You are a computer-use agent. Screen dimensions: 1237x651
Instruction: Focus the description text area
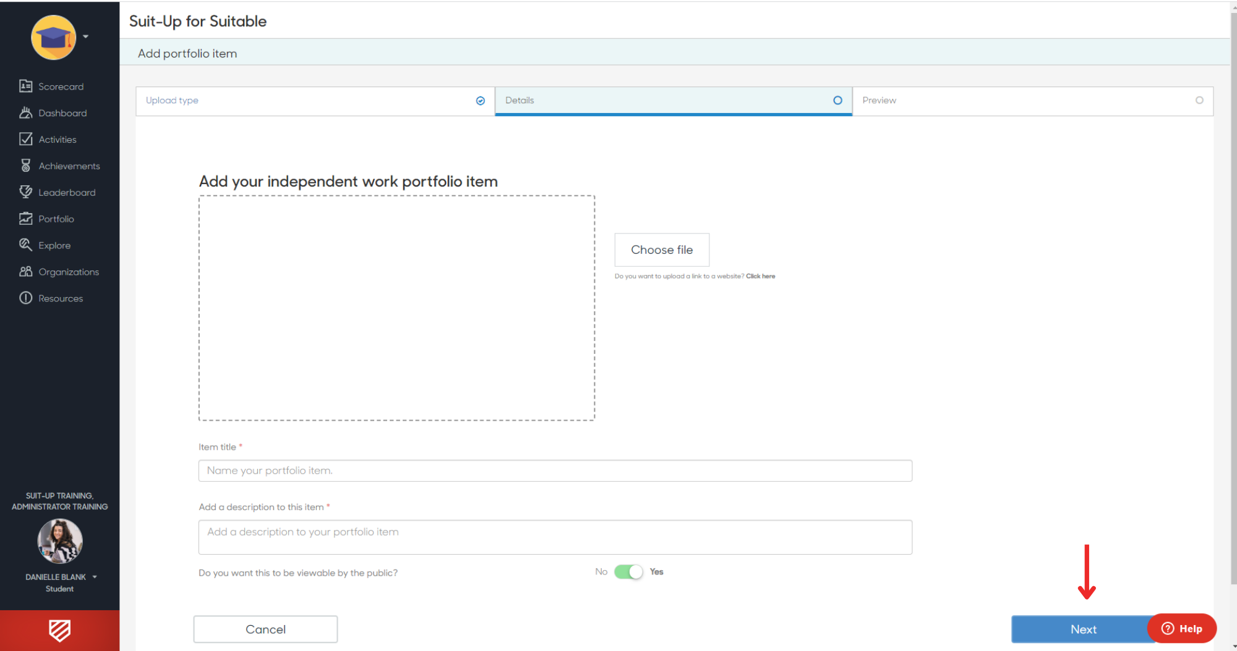(x=555, y=537)
